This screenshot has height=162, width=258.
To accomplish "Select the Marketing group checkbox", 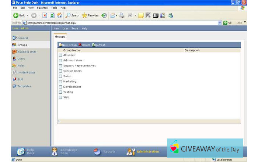I will click(60, 82).
